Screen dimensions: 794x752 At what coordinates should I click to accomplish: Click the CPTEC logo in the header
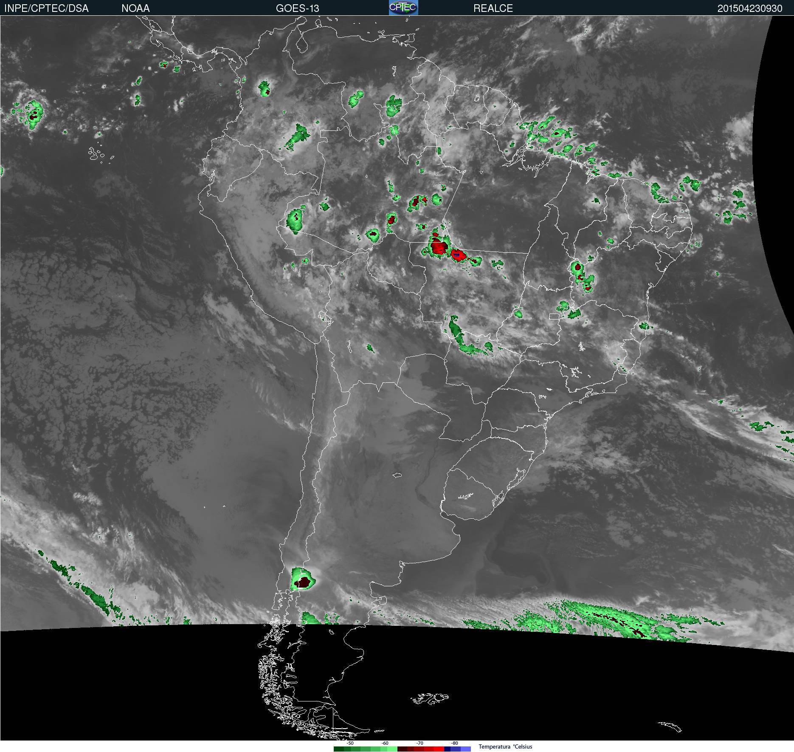click(x=403, y=8)
